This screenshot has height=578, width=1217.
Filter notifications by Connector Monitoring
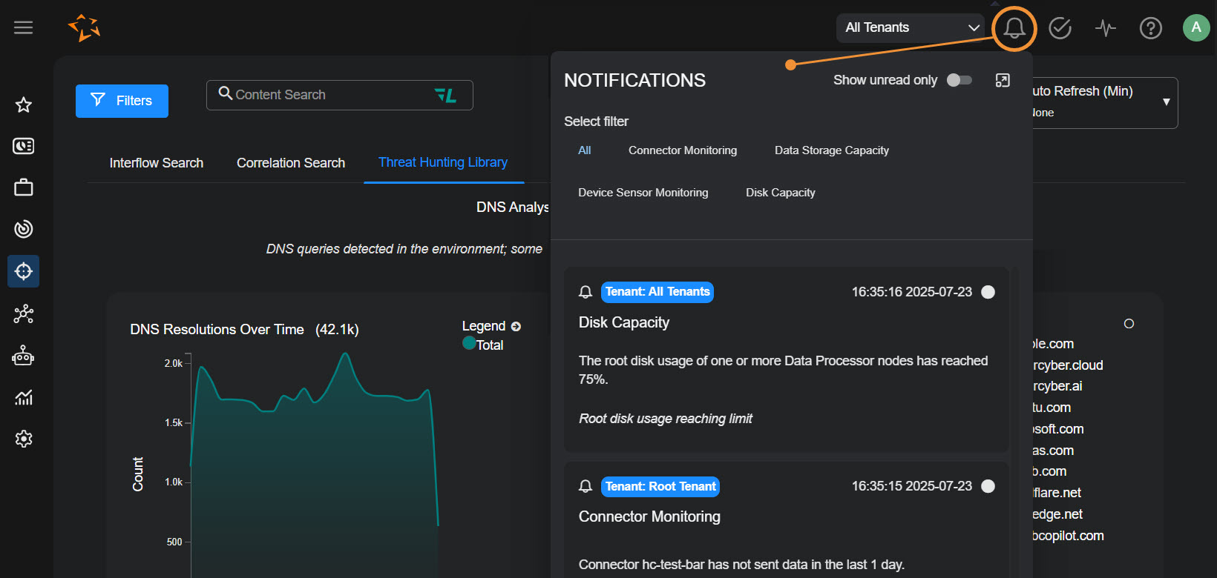[x=683, y=150]
